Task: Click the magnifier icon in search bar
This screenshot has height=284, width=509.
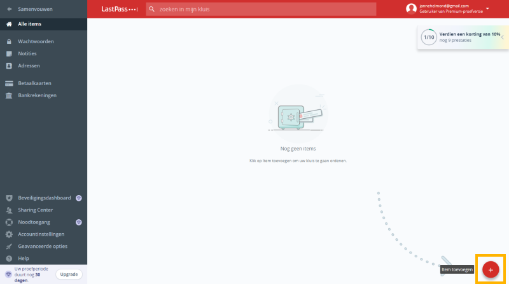Action: click(x=151, y=9)
